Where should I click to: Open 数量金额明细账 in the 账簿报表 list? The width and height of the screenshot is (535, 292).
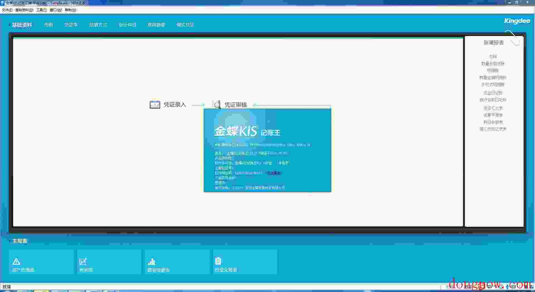coord(493,77)
